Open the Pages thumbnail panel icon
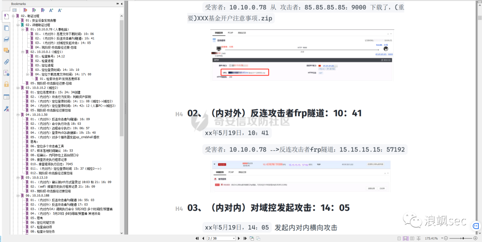482x242 pixels. [x=6, y=28]
